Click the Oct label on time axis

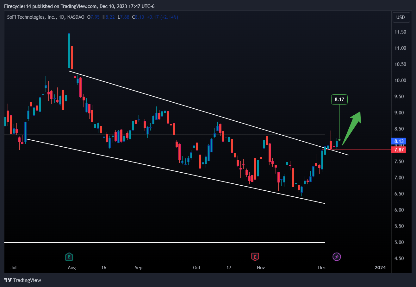(x=197, y=268)
